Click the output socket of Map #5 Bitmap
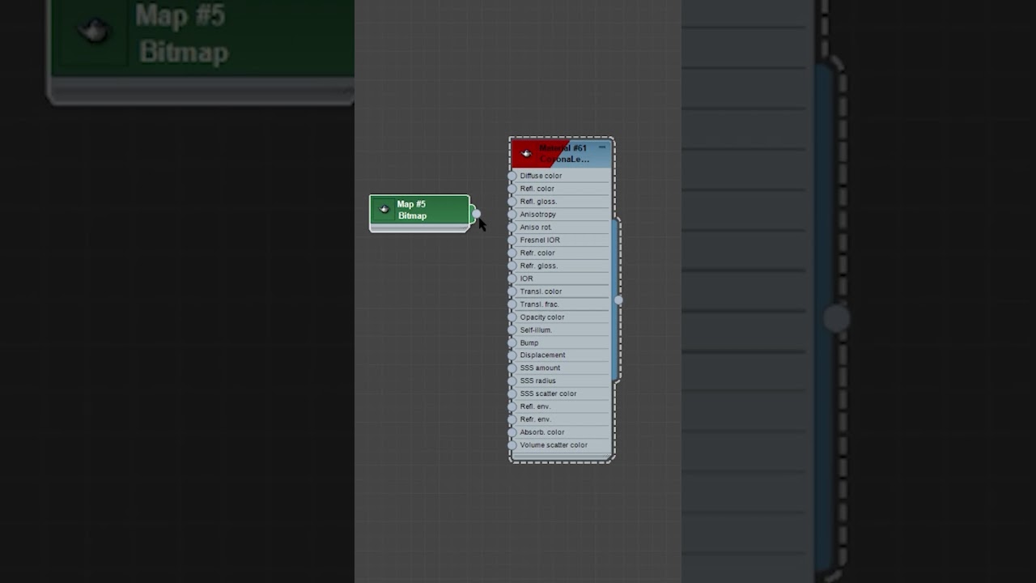Viewport: 1036px width, 583px height. (476, 214)
